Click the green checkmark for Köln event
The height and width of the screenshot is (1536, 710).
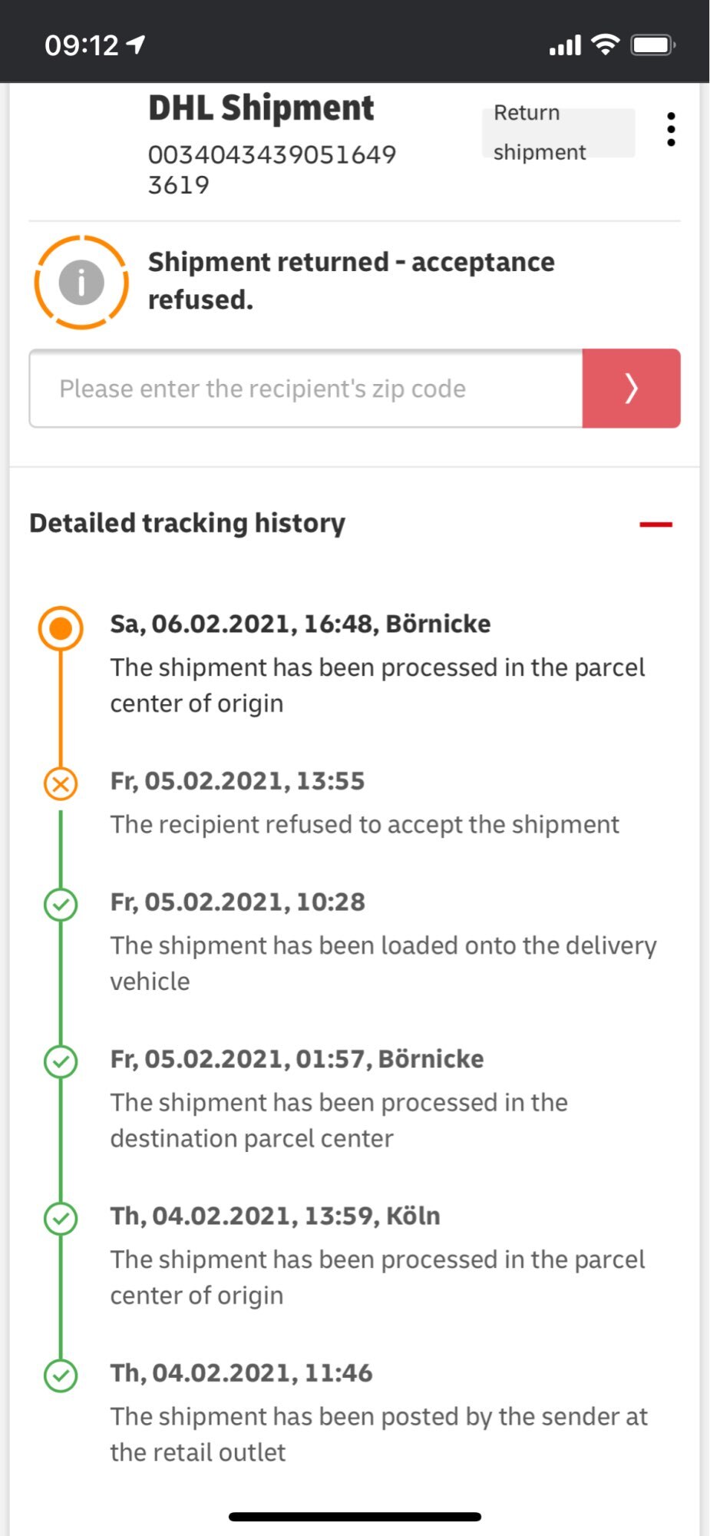[x=61, y=1218]
